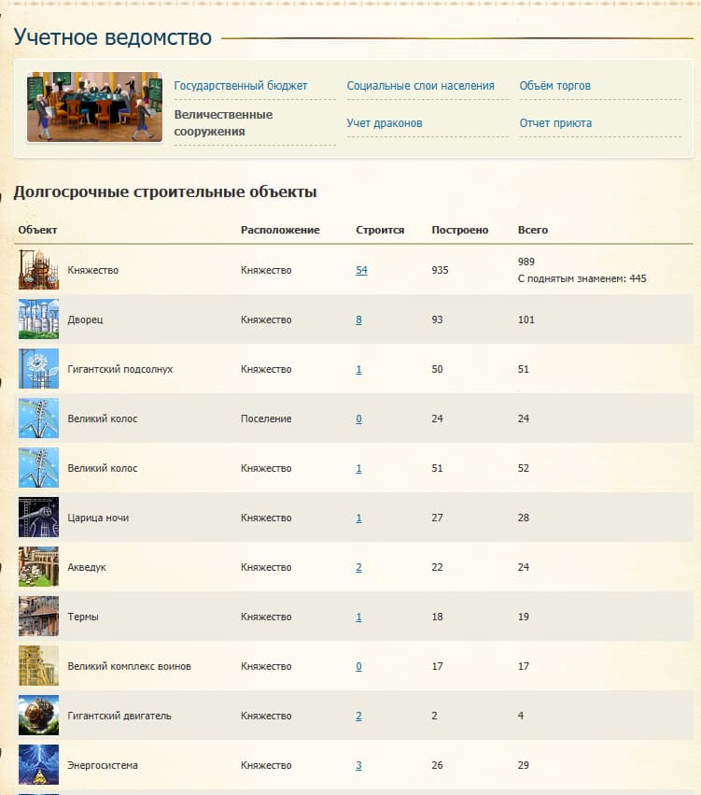This screenshot has height=795, width=701.
Task: Click the accounting office header illustration
Action: tap(94, 106)
